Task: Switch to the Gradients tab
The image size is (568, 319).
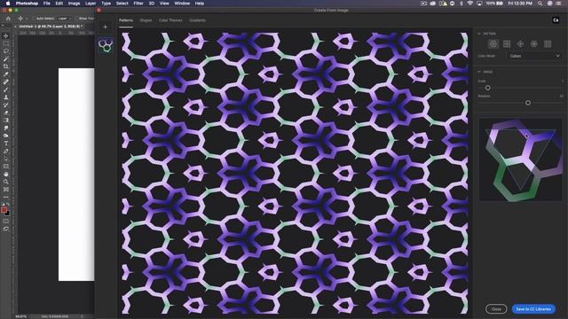Action: (x=197, y=20)
